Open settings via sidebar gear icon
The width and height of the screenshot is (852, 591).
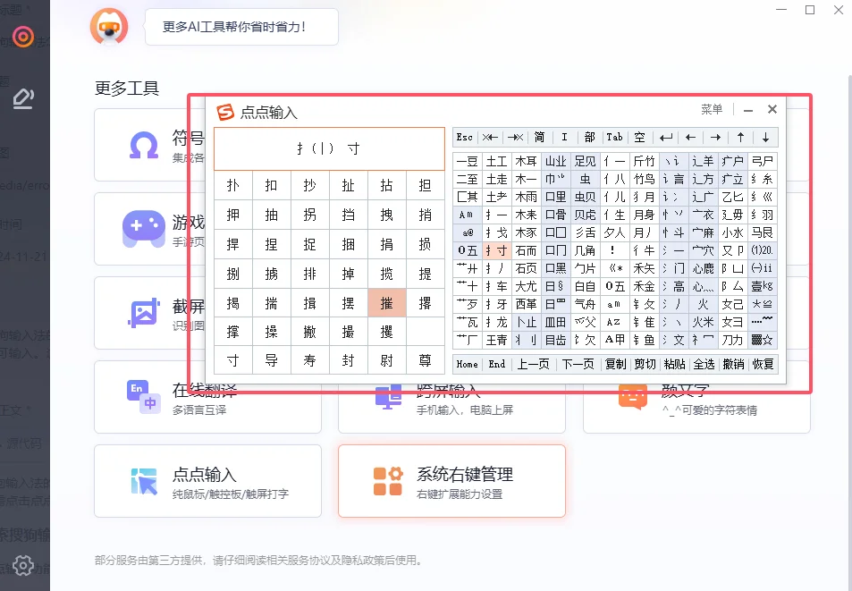coord(24,565)
